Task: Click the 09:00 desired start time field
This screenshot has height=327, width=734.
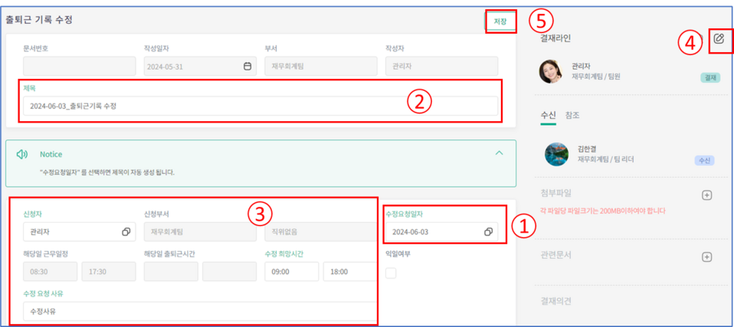Action: point(291,271)
